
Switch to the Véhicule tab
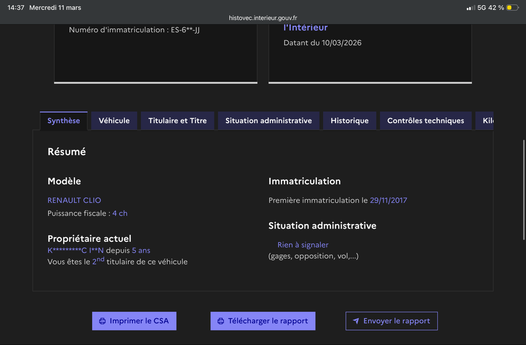point(114,121)
